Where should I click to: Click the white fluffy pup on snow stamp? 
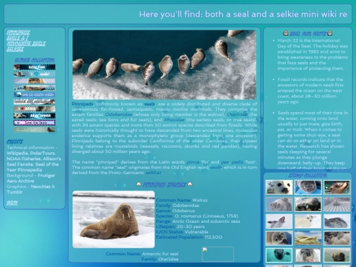coord(308,221)
